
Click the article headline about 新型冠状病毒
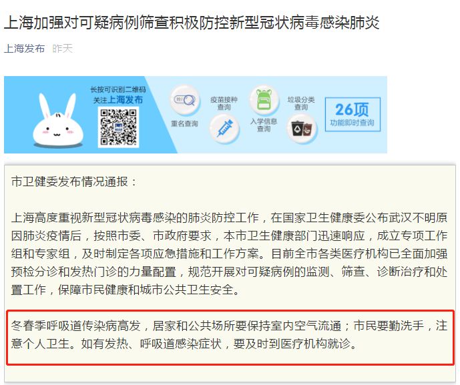(192, 22)
